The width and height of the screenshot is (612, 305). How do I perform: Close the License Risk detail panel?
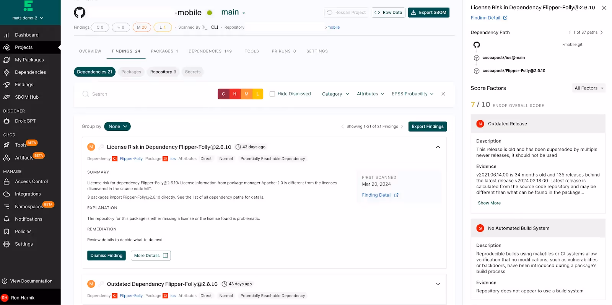pos(604,8)
